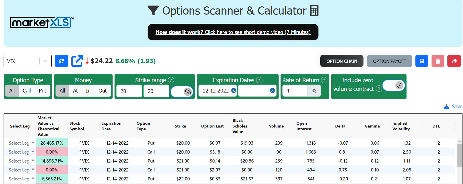Select All in Option Type
Viewport: 463px width, 184px height.
tap(12, 91)
